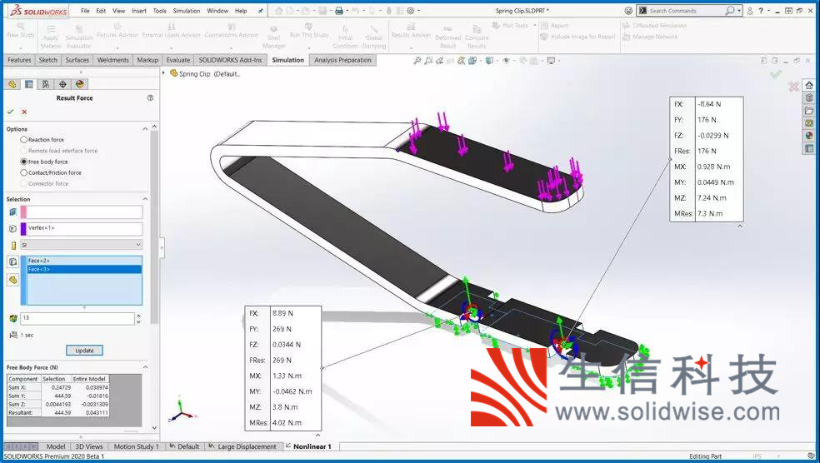
Task: Accept Result Force with green checkmark
Action: click(10, 112)
